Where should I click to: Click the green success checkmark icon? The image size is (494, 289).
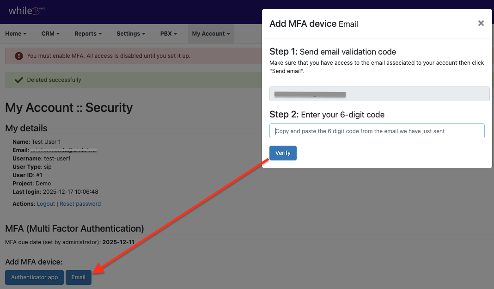pos(18,80)
